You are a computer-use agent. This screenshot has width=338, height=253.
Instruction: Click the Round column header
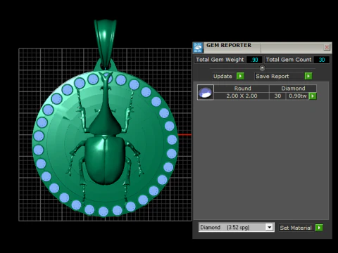pos(242,89)
